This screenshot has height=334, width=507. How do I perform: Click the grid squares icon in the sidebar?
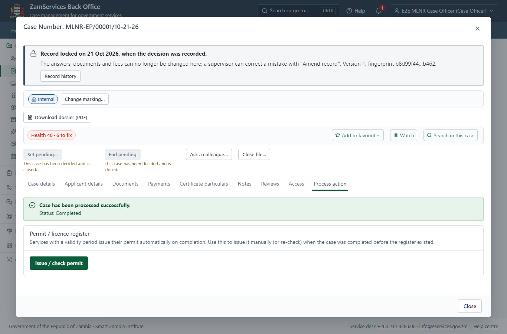(9, 245)
